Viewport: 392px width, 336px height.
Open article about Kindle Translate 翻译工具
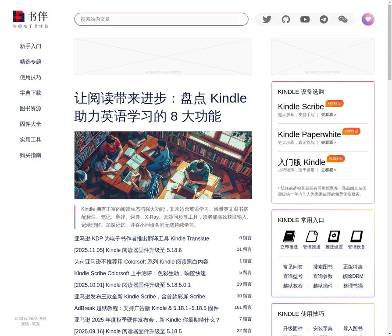(x=142, y=238)
